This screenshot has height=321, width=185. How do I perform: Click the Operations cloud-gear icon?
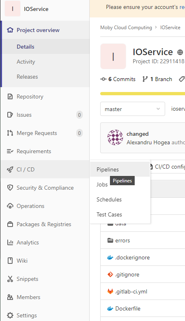(10, 206)
